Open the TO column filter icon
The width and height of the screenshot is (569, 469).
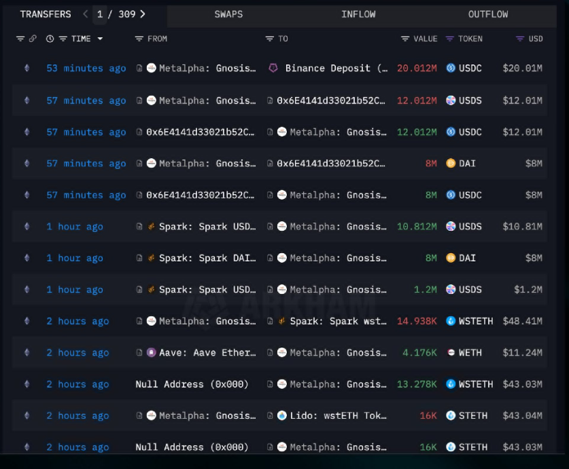coord(270,39)
